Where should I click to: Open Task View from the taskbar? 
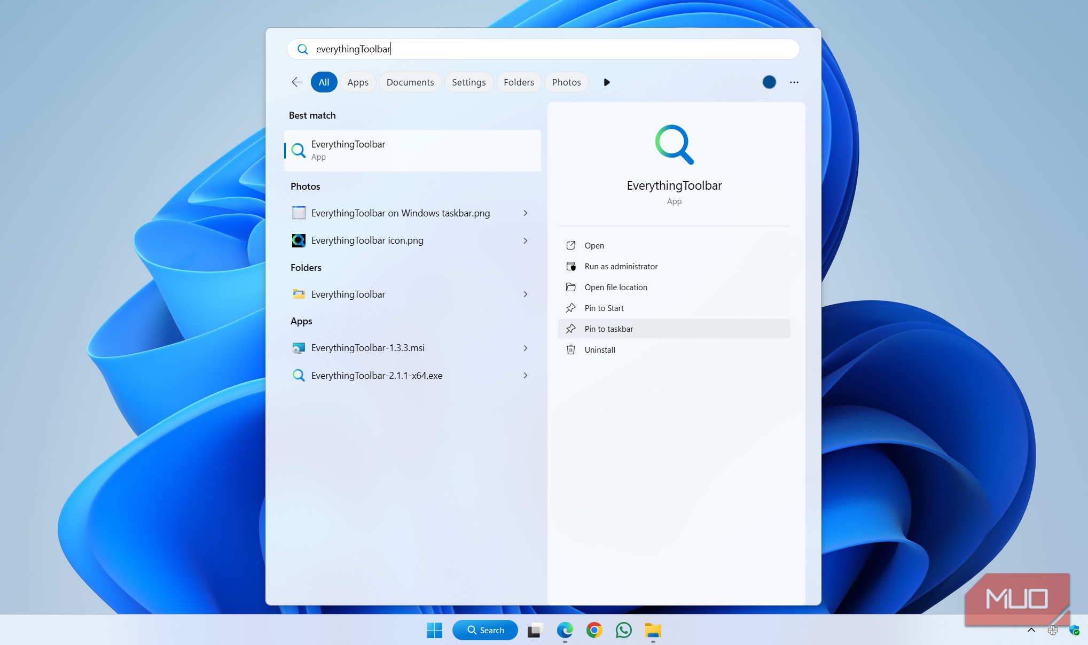535,630
